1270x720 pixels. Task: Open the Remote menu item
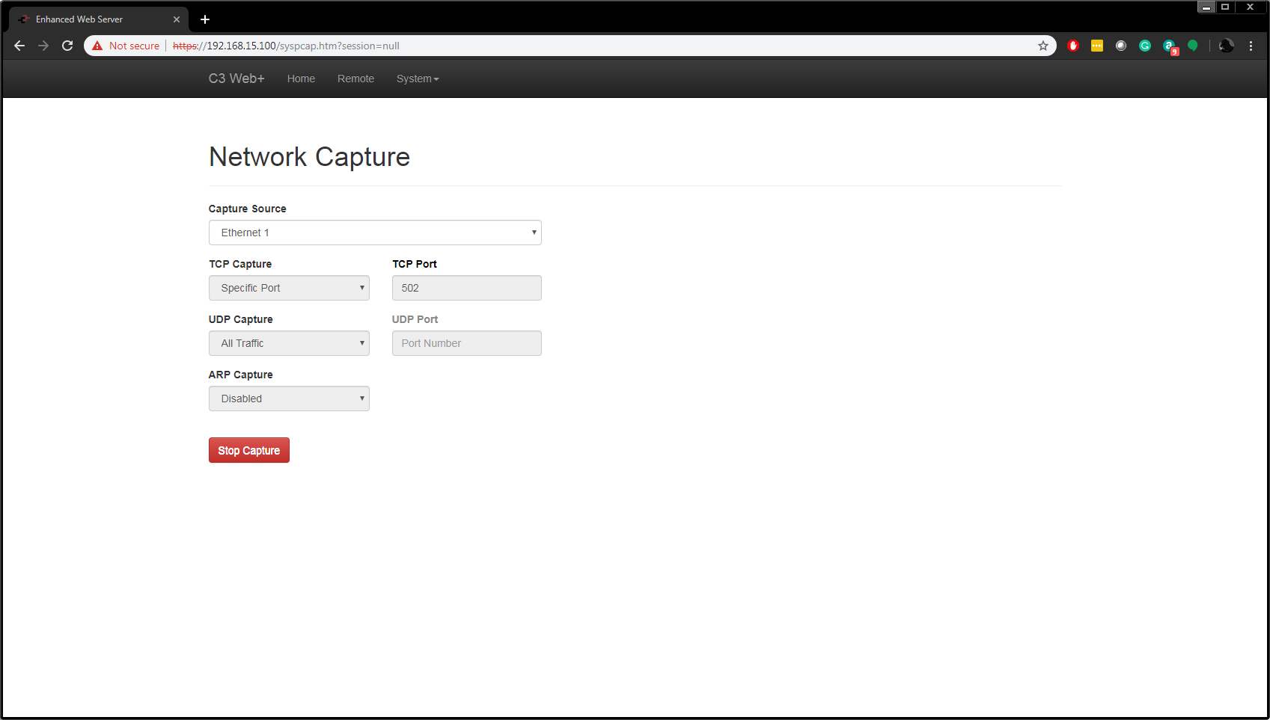point(355,79)
